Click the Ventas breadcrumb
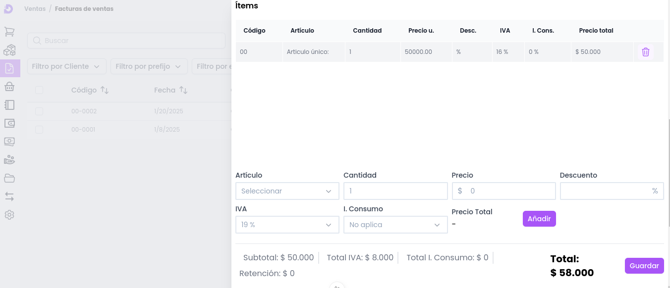The image size is (670, 288). 35,9
